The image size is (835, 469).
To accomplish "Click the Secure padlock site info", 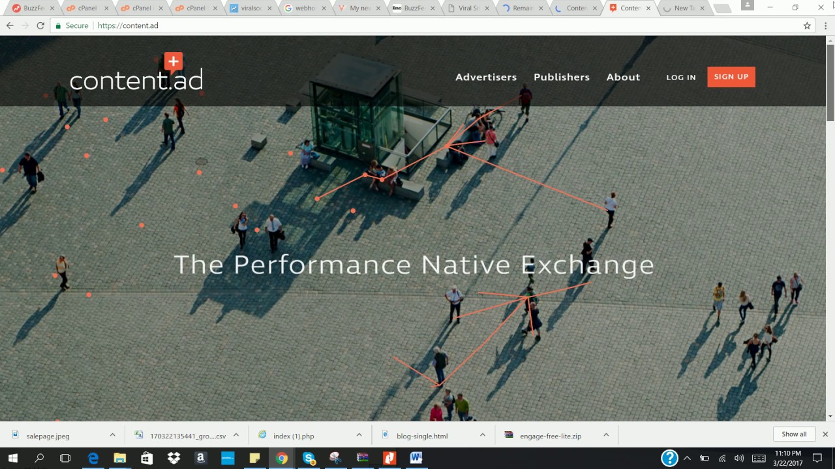I will click(x=71, y=25).
